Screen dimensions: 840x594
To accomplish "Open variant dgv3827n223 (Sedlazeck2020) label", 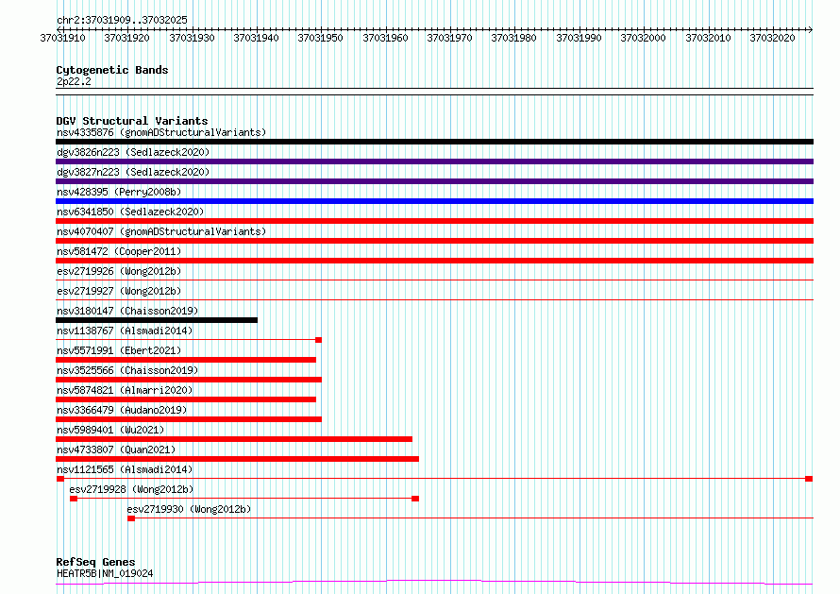I will pyautogui.click(x=133, y=172).
